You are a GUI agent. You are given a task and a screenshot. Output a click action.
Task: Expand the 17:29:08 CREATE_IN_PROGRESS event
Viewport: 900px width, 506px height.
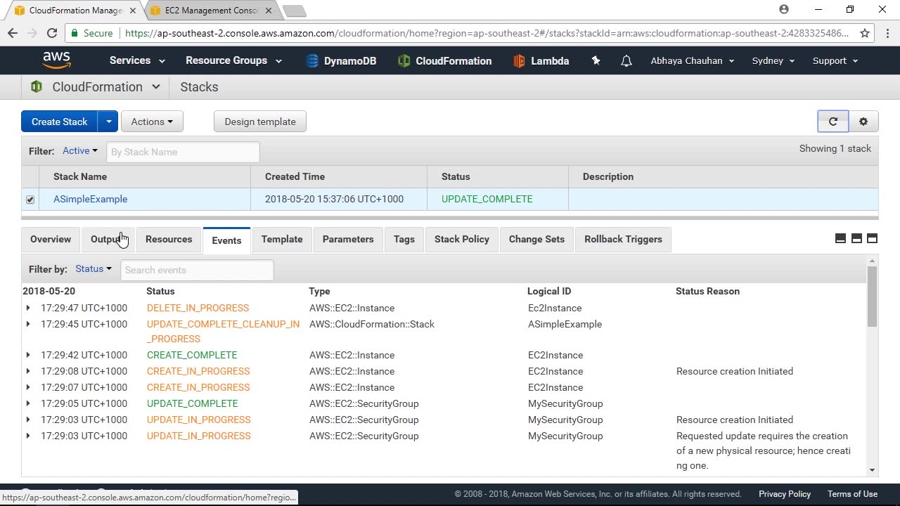28,371
